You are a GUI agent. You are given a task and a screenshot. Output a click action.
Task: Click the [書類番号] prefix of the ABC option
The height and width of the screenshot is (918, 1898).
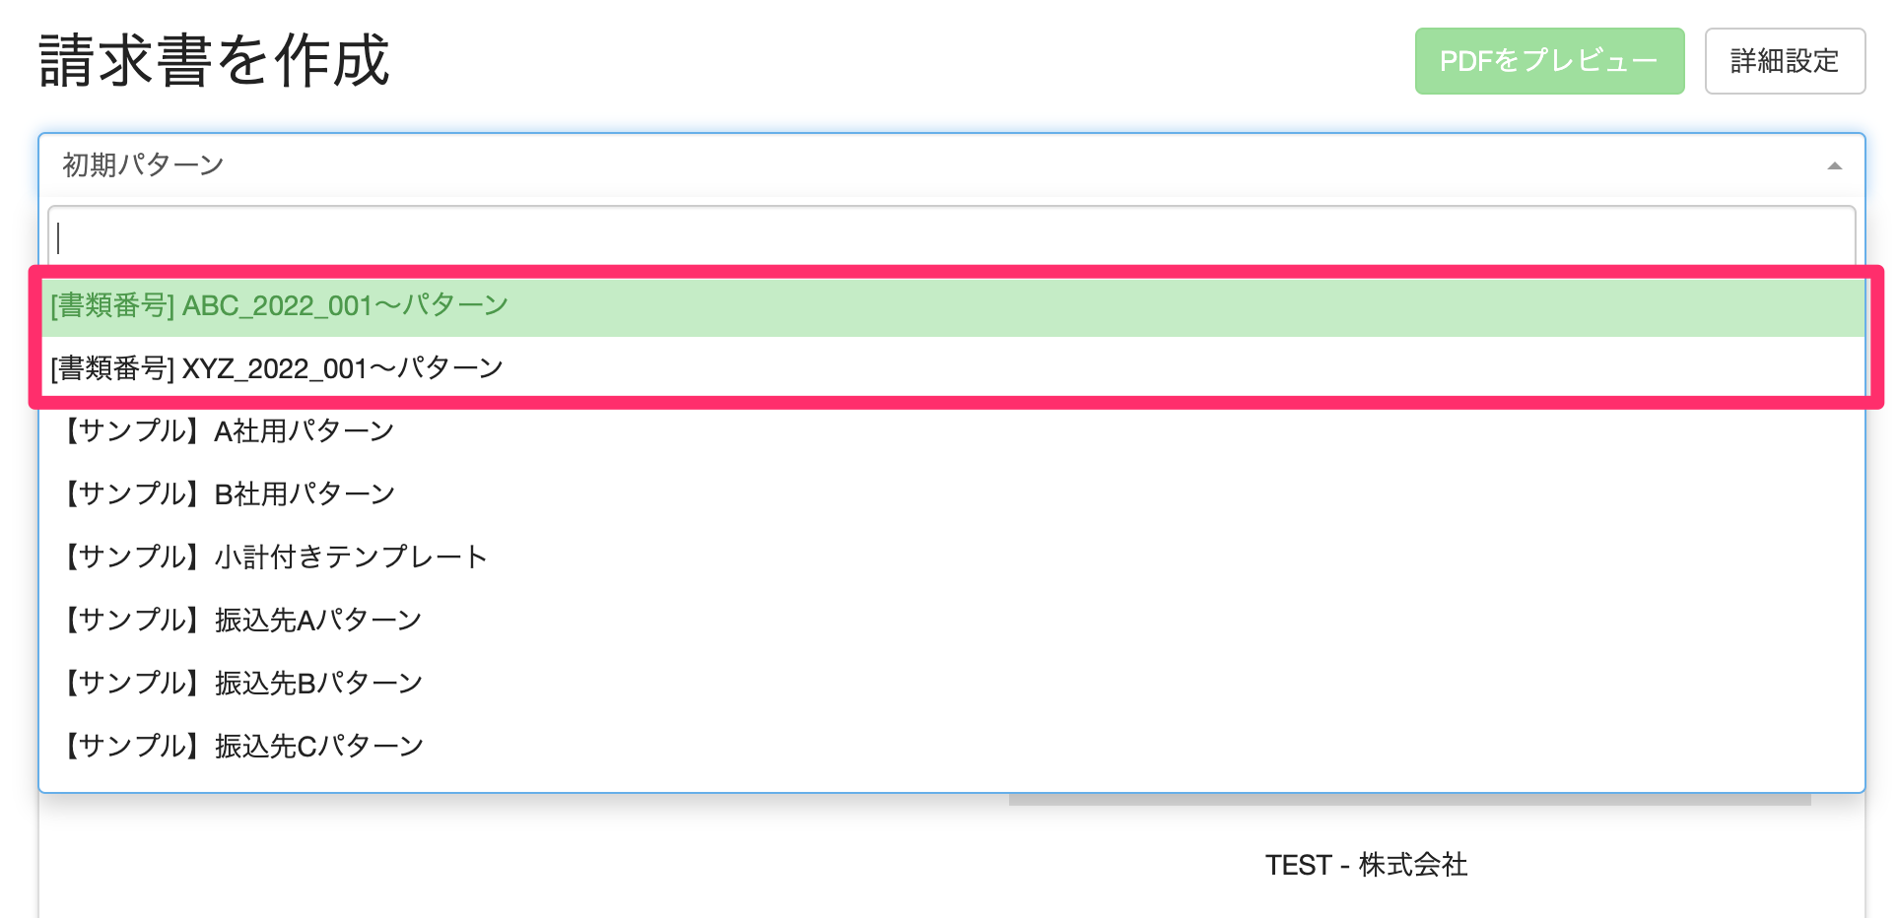[x=112, y=306]
